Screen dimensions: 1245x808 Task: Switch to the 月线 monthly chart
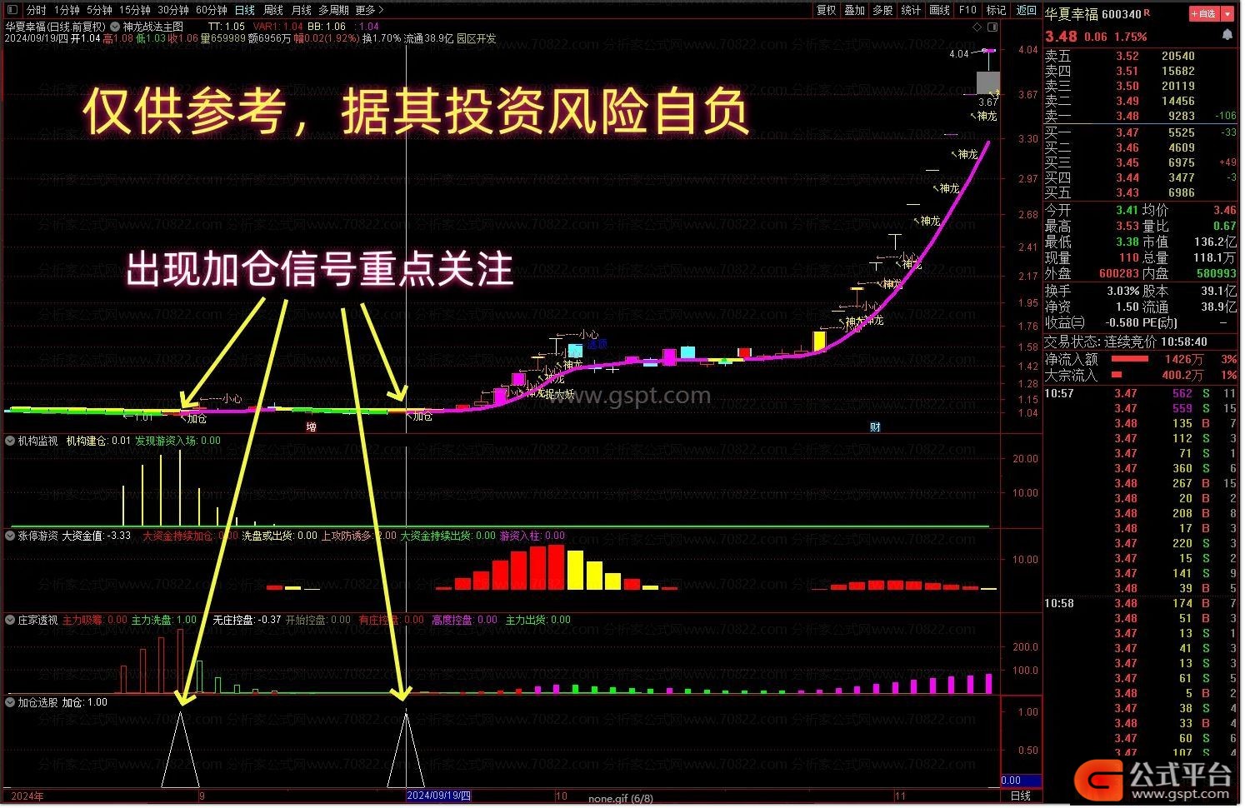point(301,10)
